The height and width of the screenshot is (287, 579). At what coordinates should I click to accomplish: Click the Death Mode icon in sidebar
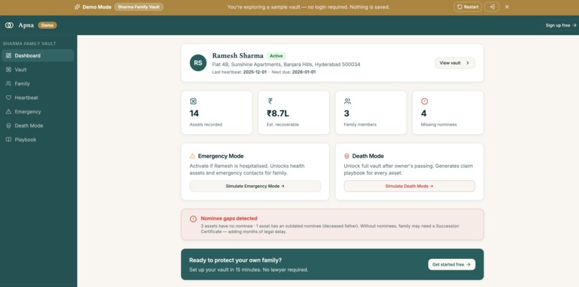[x=9, y=126]
